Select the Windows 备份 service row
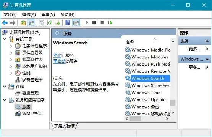The width and height of the screenshot is (212, 137). pos(148,107)
